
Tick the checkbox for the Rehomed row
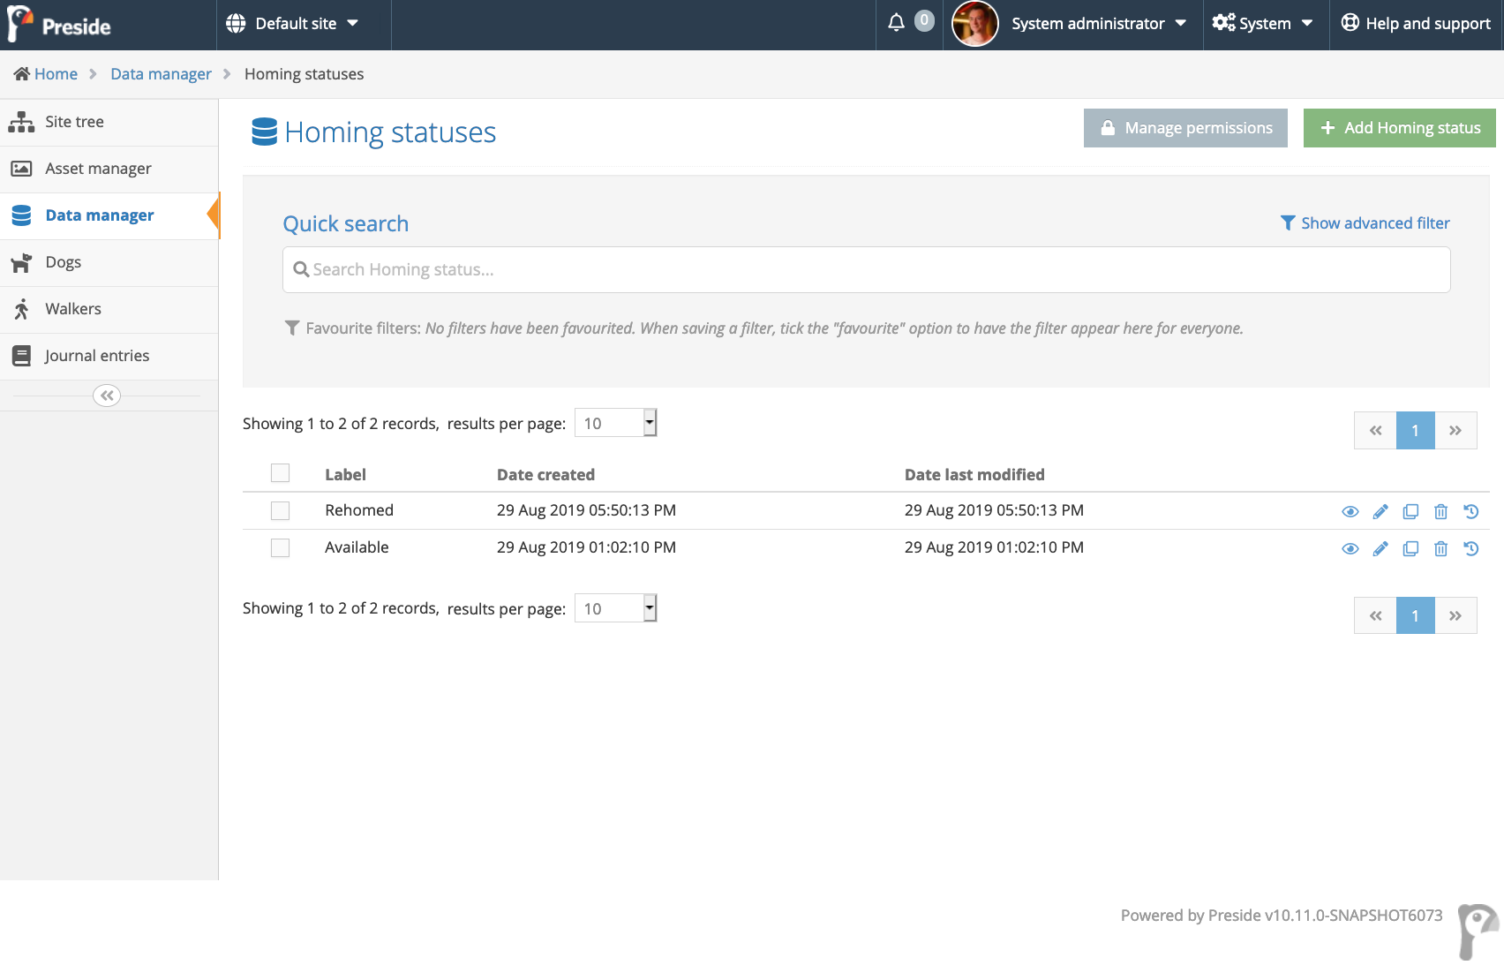pos(280,510)
